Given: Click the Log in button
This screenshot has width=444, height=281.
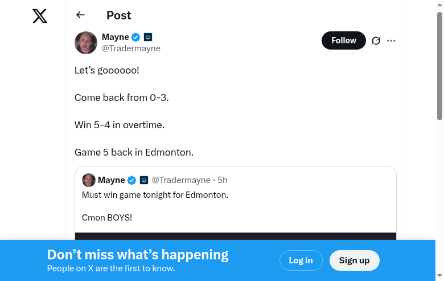Looking at the screenshot, I should (x=301, y=260).
